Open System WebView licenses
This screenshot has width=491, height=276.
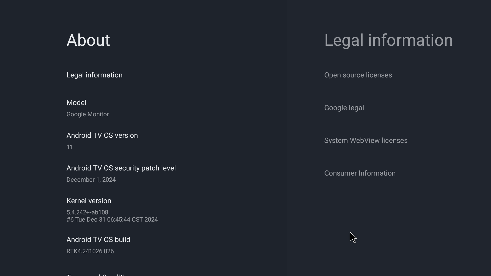click(x=366, y=141)
